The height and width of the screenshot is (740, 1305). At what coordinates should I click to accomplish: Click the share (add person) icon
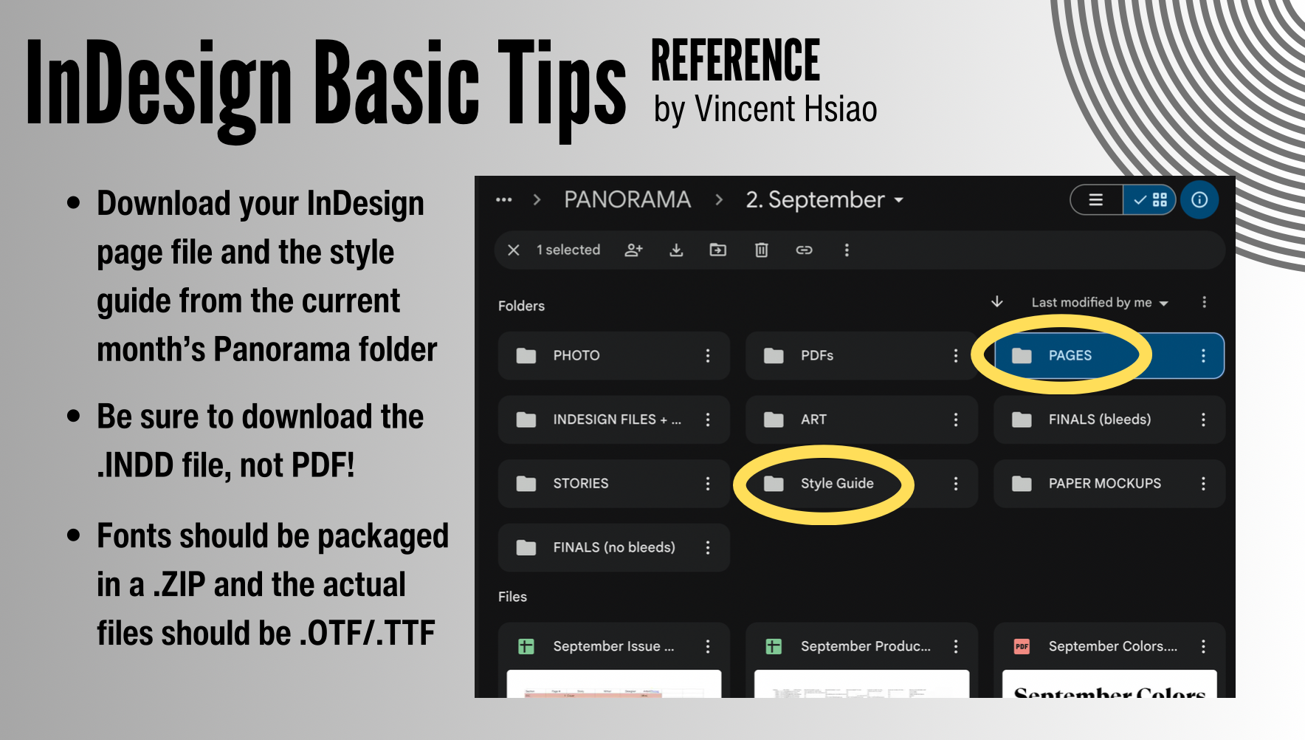click(x=633, y=250)
